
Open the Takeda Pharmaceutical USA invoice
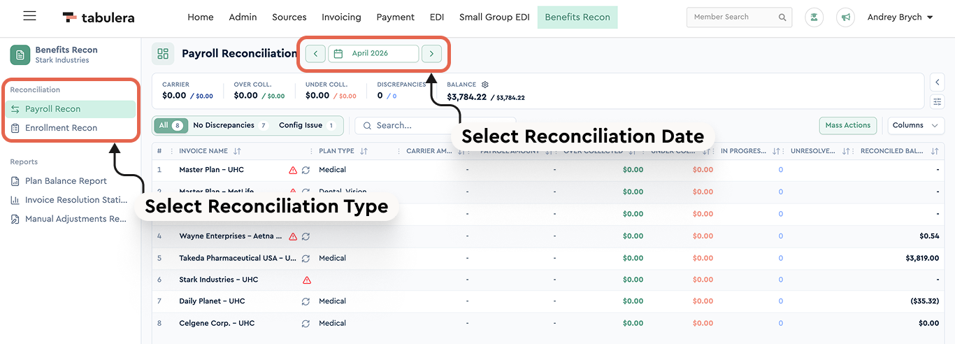[238, 259]
